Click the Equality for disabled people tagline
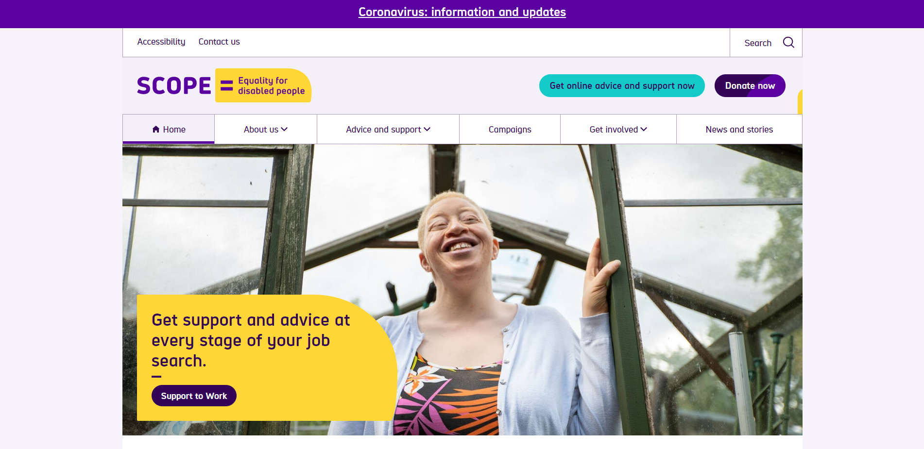Viewport: 924px width, 449px height. (271, 85)
